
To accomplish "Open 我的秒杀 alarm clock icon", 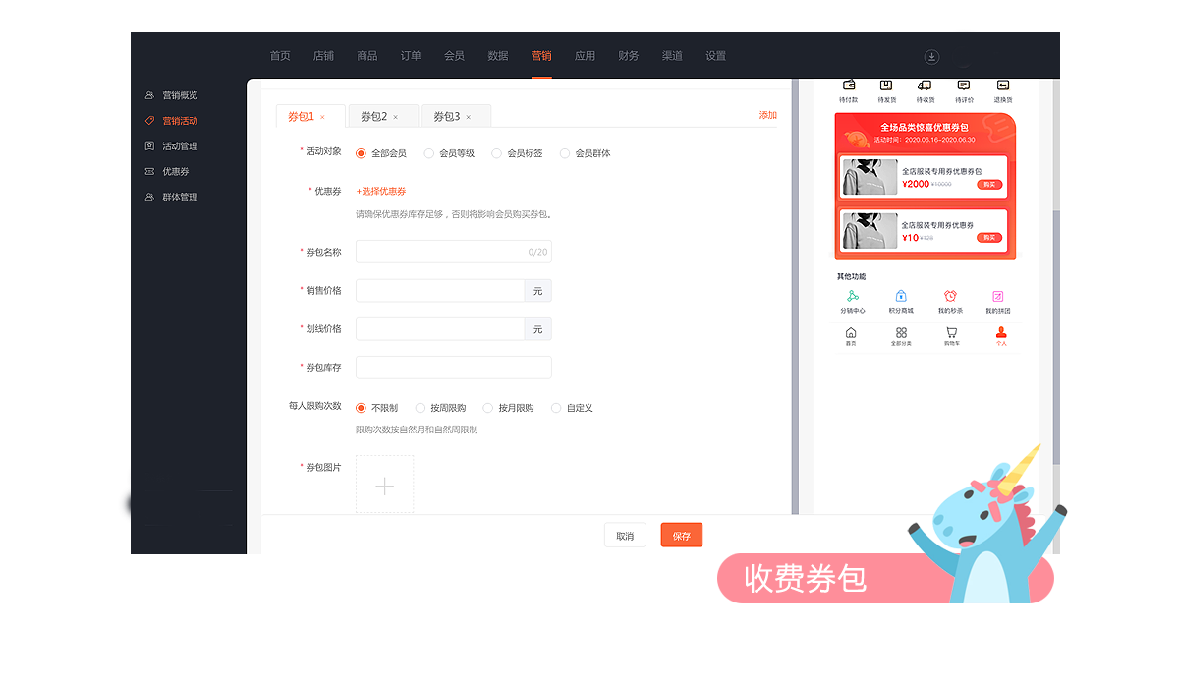I will [950, 296].
